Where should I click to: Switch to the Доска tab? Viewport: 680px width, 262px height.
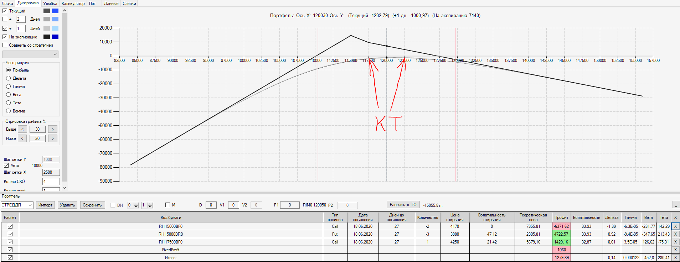[7, 4]
